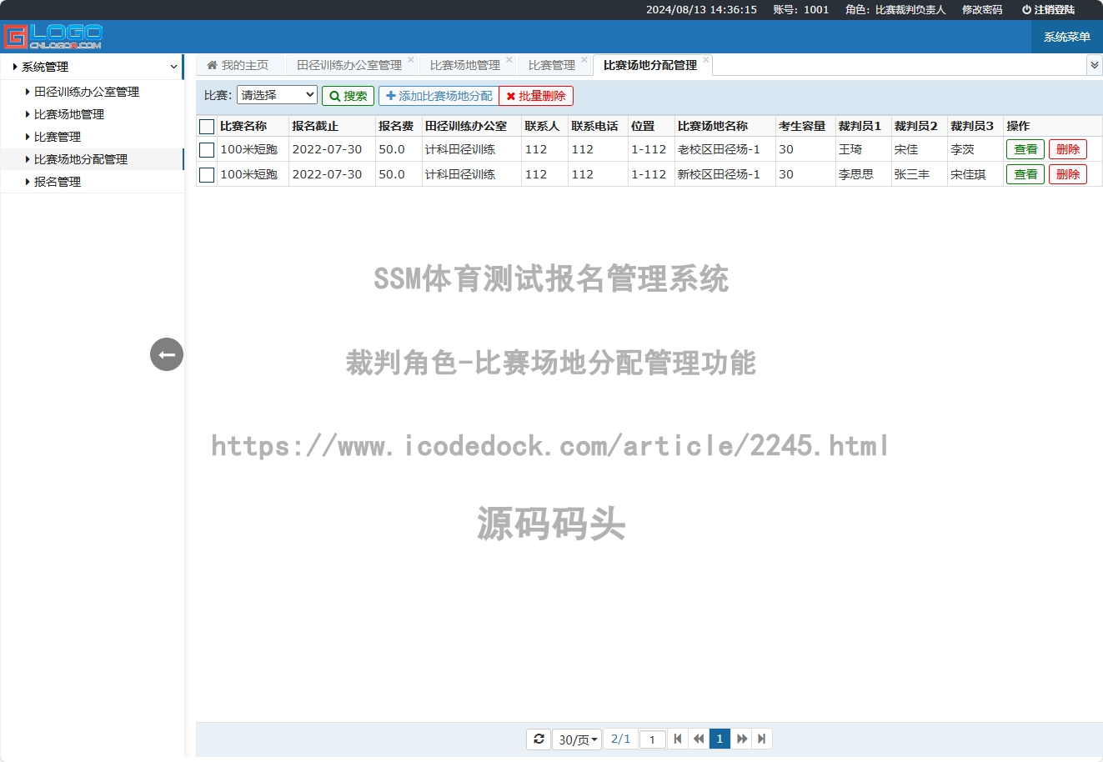Open the 30/页 page size dropdown
Viewport: 1103px width, 762px height.
577,739
